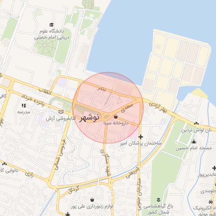
Task: Select the دانشگاه علوم دریایی امام خمینی label
Action: click(52, 34)
